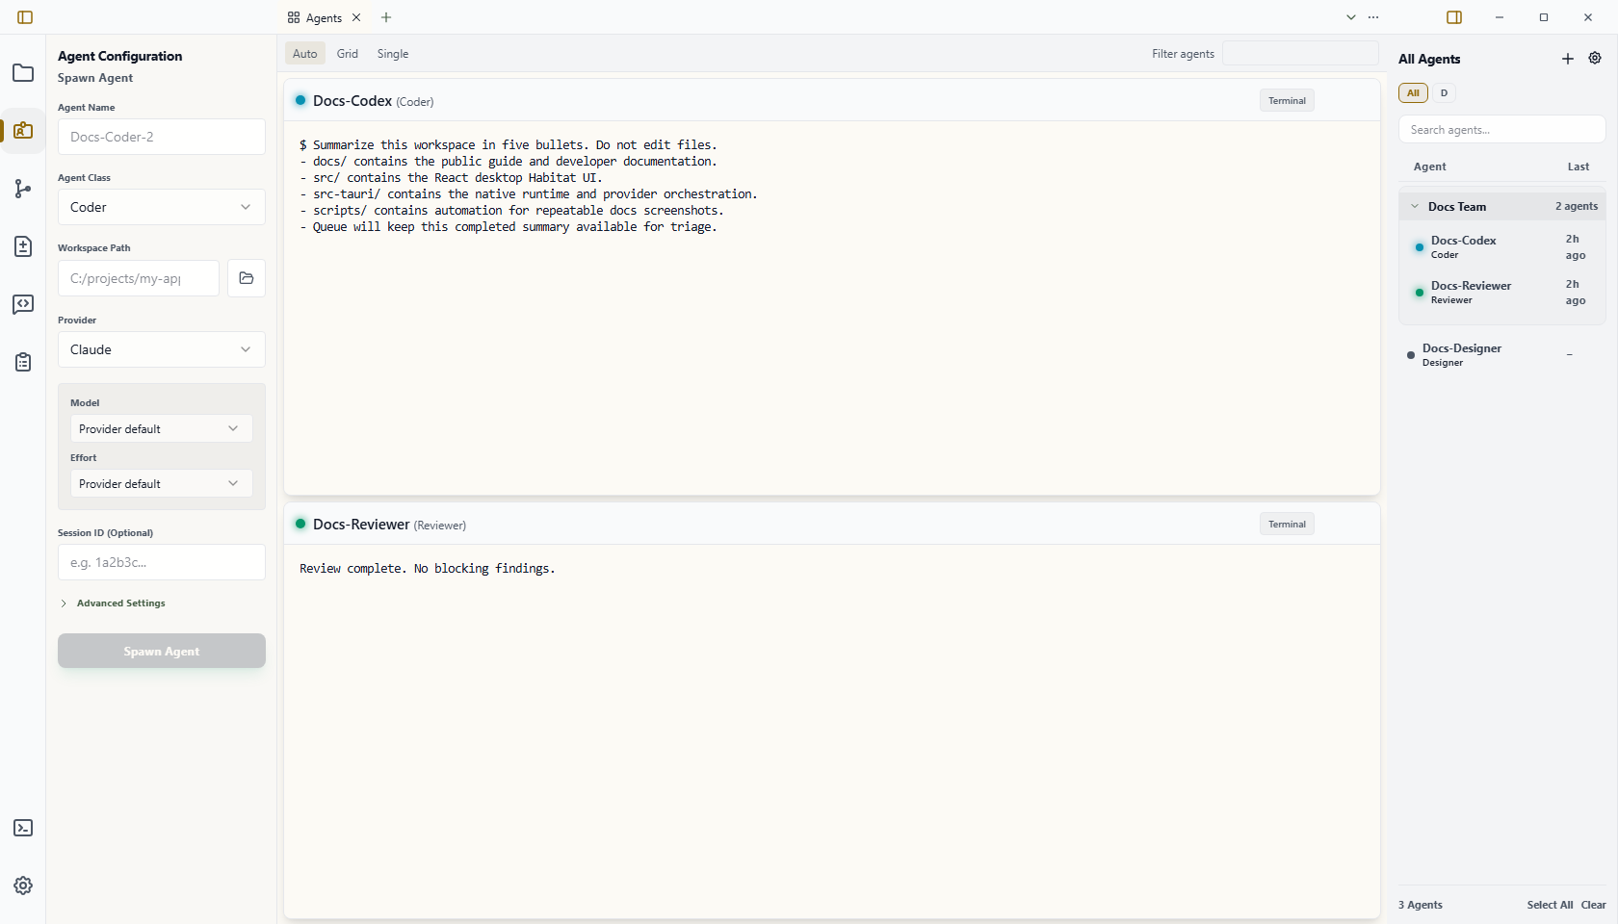Viewport: 1618px width, 924px height.
Task: Click Select All agents link
Action: point(1550,905)
